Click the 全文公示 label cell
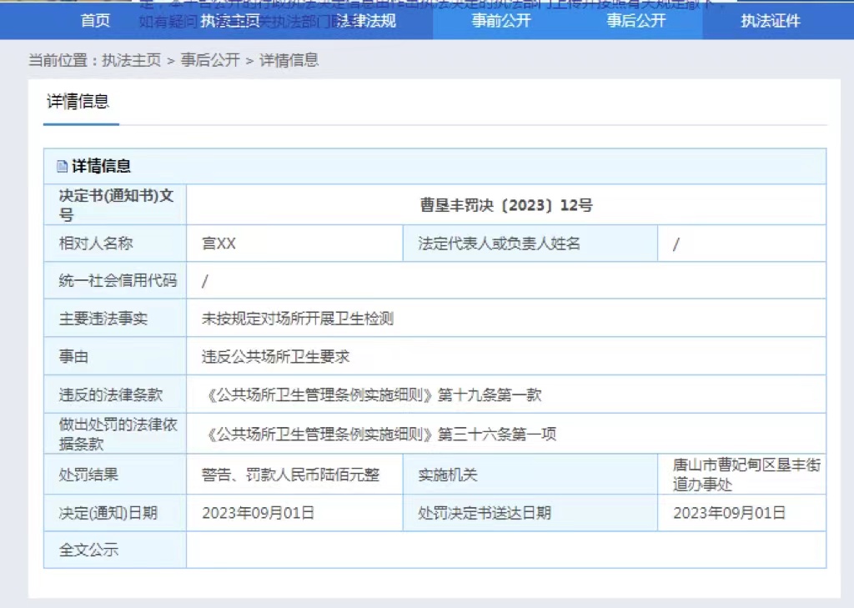Image resolution: width=854 pixels, height=608 pixels. coord(115,550)
